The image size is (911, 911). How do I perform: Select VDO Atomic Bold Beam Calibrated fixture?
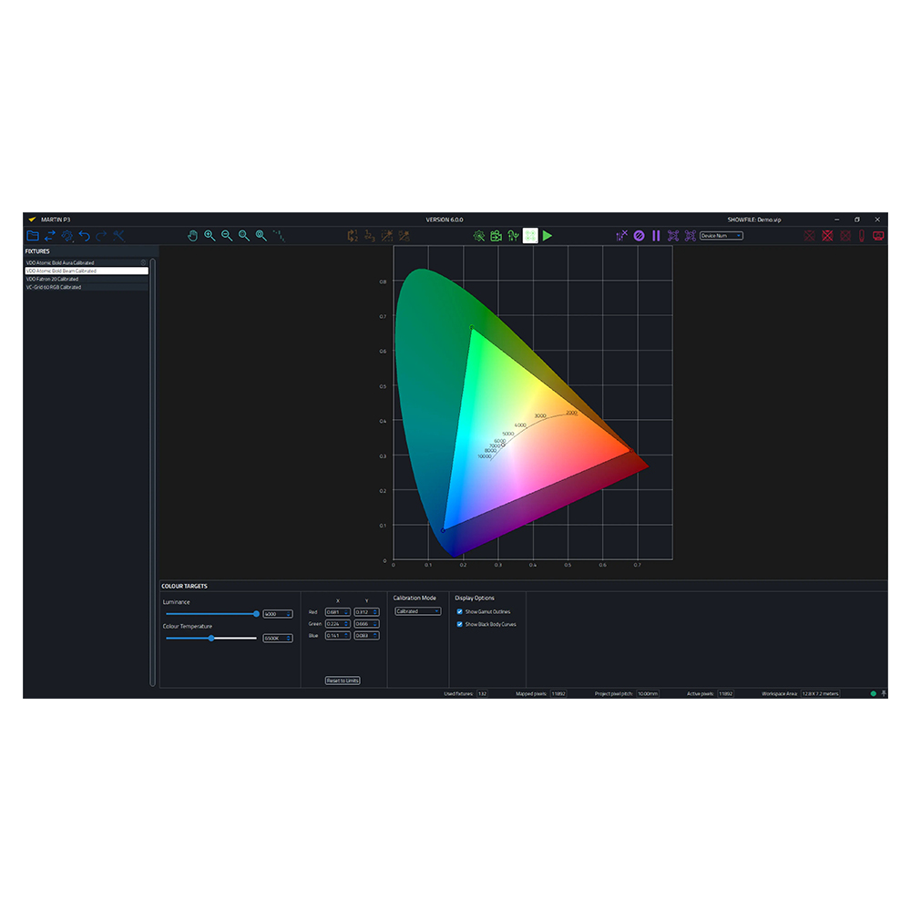pos(86,271)
